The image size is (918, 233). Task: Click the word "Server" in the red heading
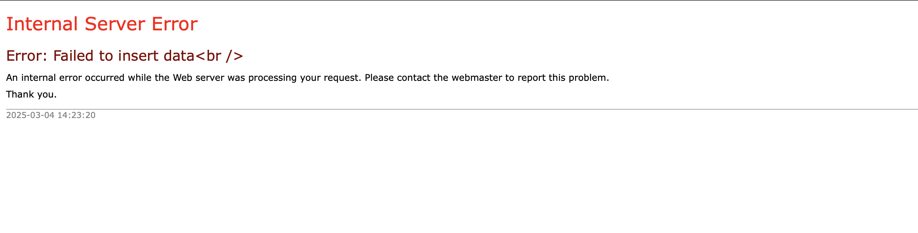coord(115,24)
